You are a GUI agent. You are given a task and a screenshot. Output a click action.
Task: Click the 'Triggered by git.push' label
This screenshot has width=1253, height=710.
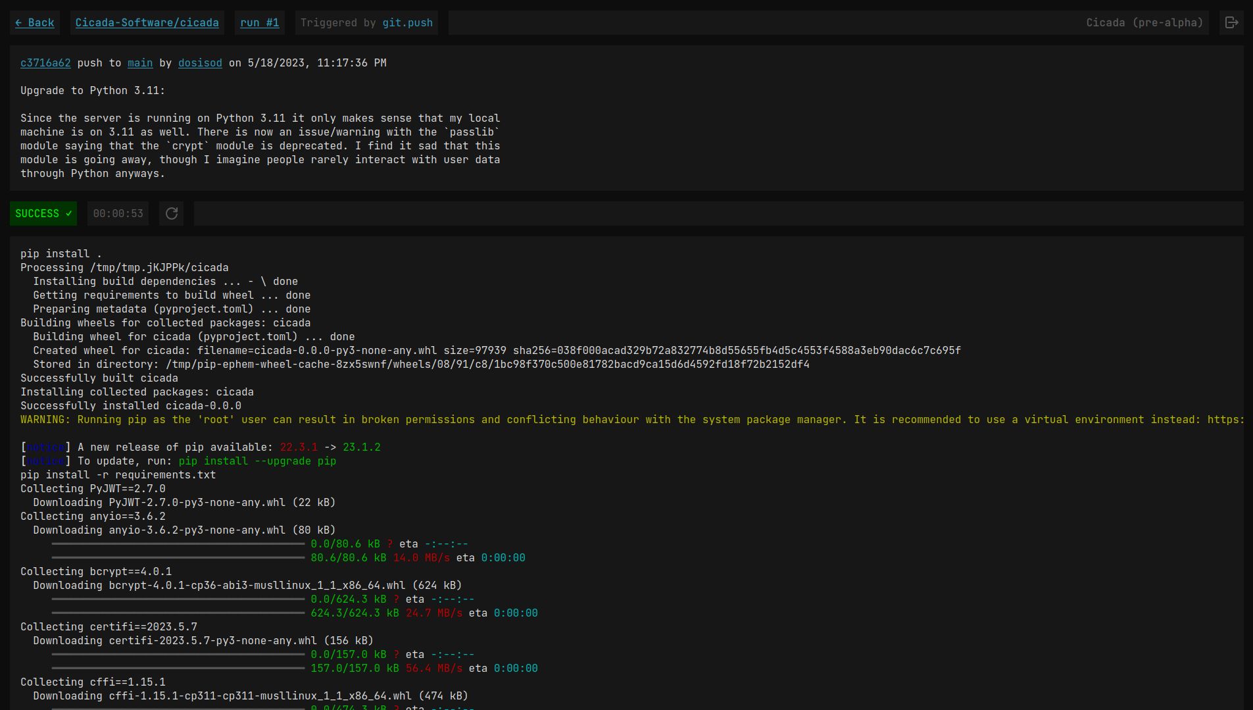(x=366, y=22)
